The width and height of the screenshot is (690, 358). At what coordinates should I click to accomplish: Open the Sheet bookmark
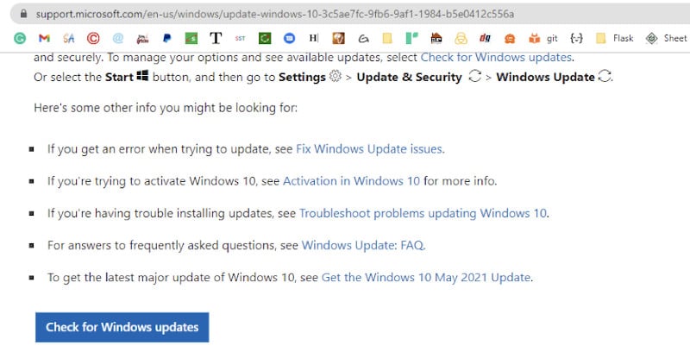click(x=666, y=38)
